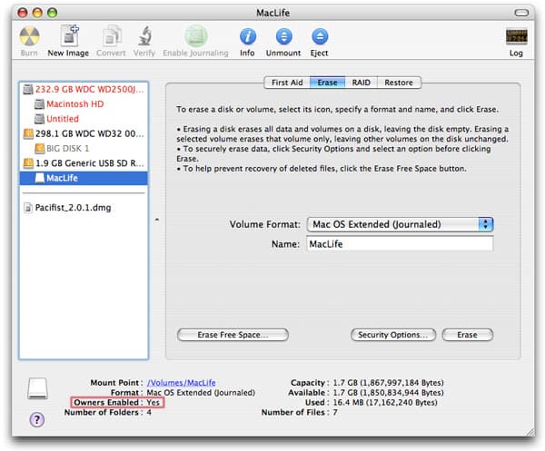The height and width of the screenshot is (451, 545).
Task: Click the Erase button
Action: [468, 335]
